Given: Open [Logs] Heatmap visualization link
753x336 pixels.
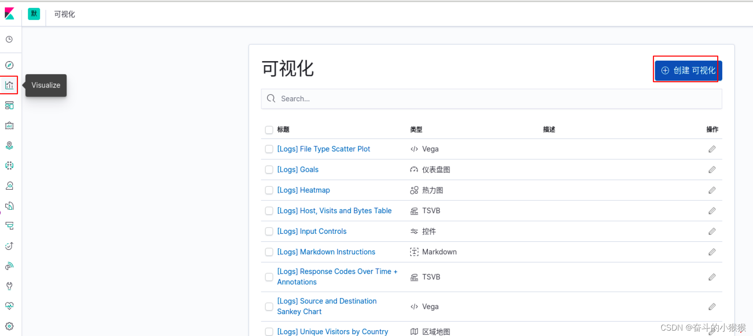Looking at the screenshot, I should [303, 190].
